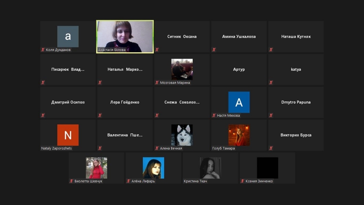Screen dimensions: 364x205
Task: Click the orange N avatar of Nataly Zaporozhets
Action: pos(68,135)
